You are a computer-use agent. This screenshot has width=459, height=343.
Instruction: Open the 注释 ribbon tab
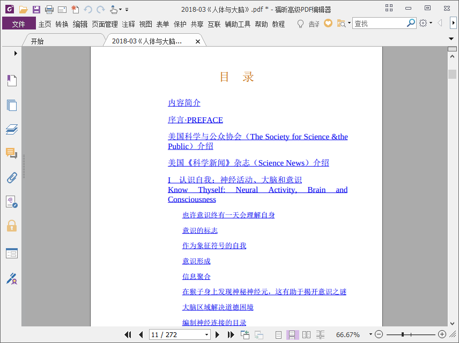(x=129, y=24)
